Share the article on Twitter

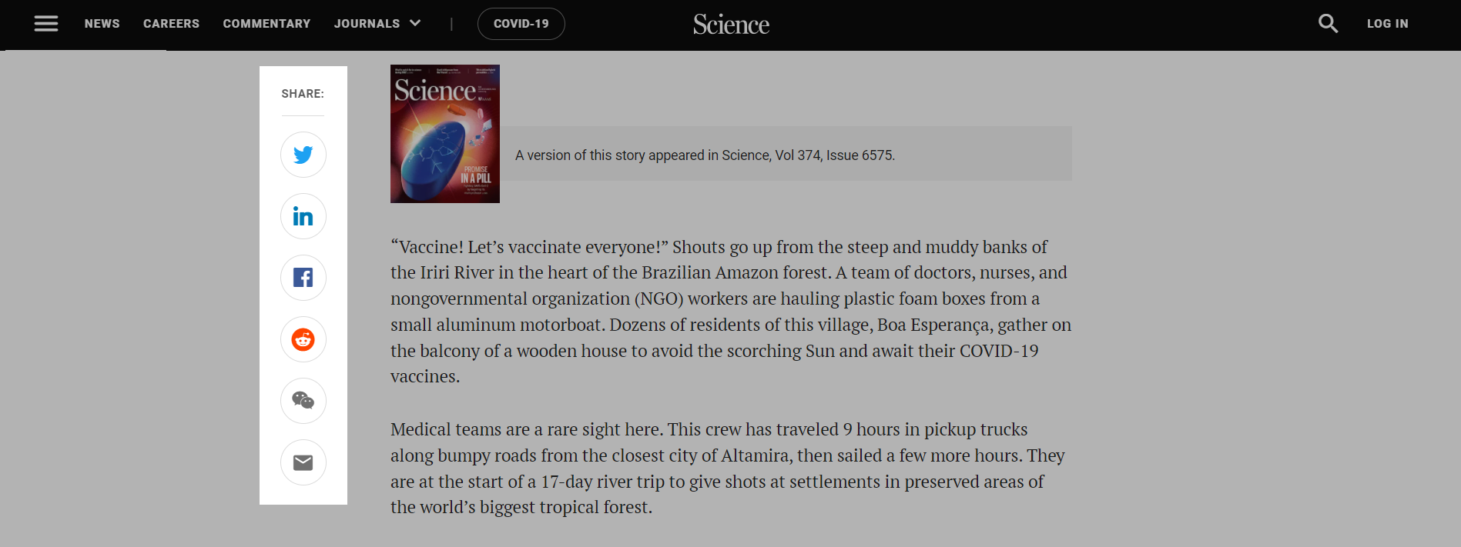(x=303, y=155)
